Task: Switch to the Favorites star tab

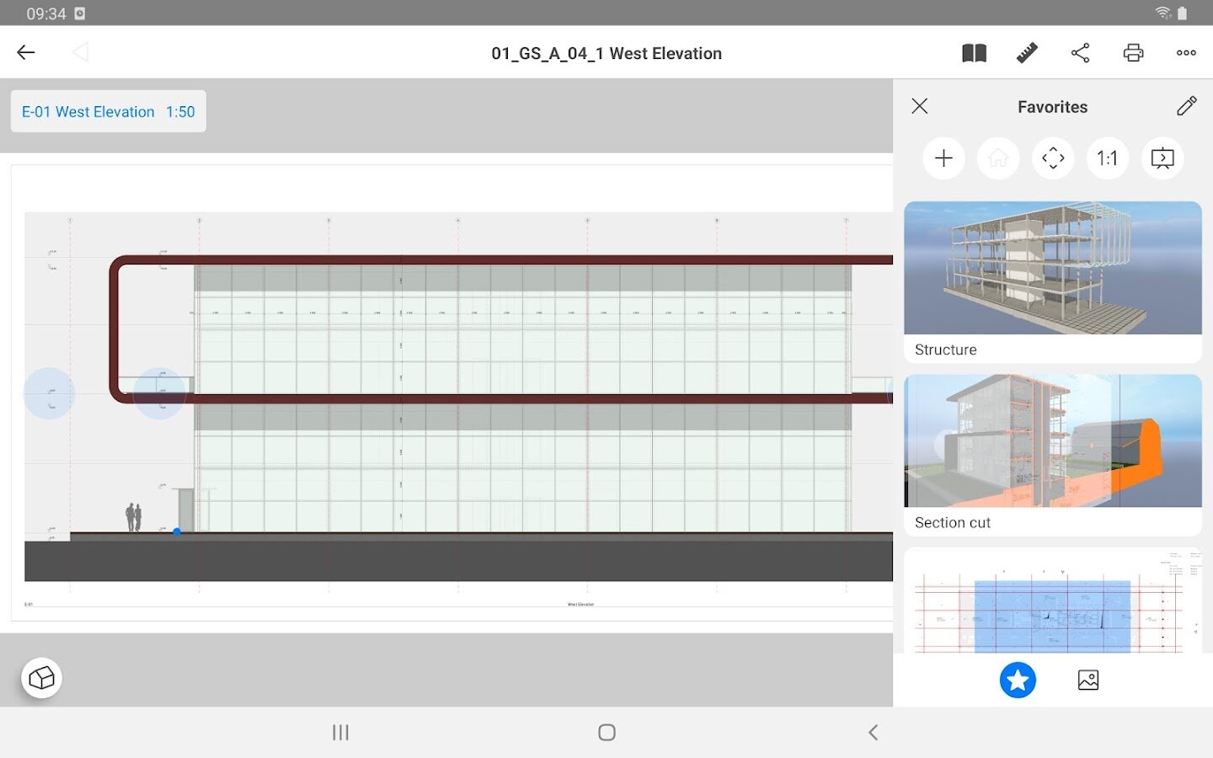Action: [x=1018, y=680]
